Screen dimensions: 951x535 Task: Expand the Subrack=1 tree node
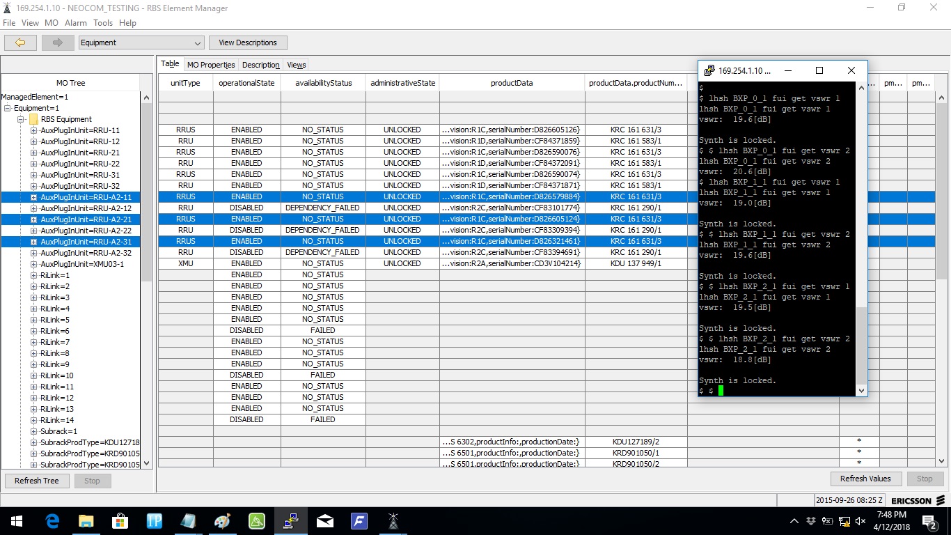(33, 431)
